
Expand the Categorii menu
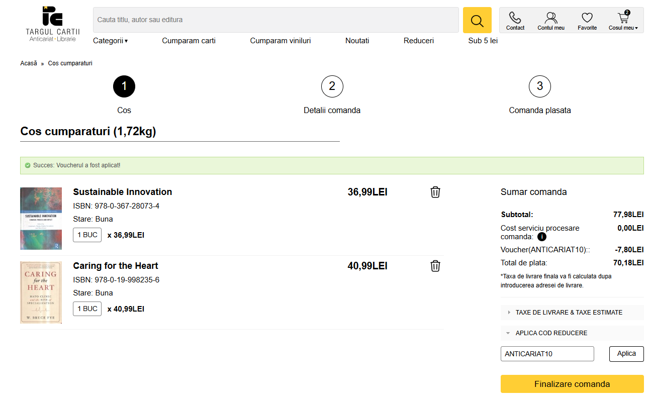[110, 41]
